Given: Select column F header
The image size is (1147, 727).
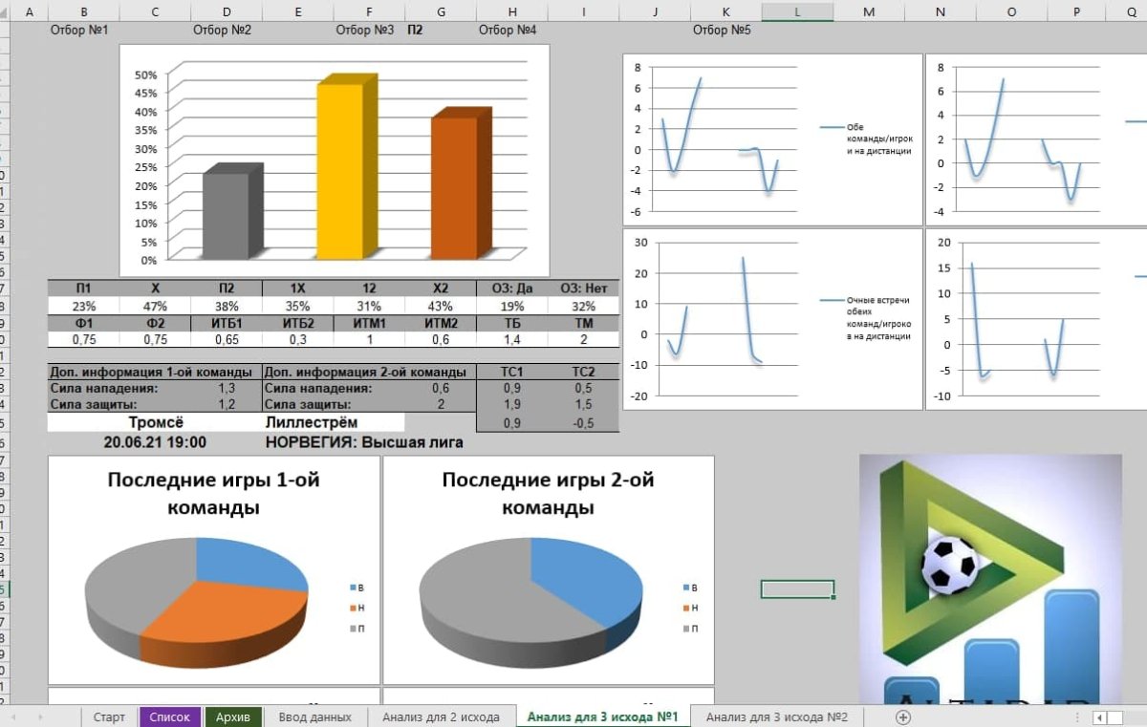Looking at the screenshot, I should click(x=368, y=11).
